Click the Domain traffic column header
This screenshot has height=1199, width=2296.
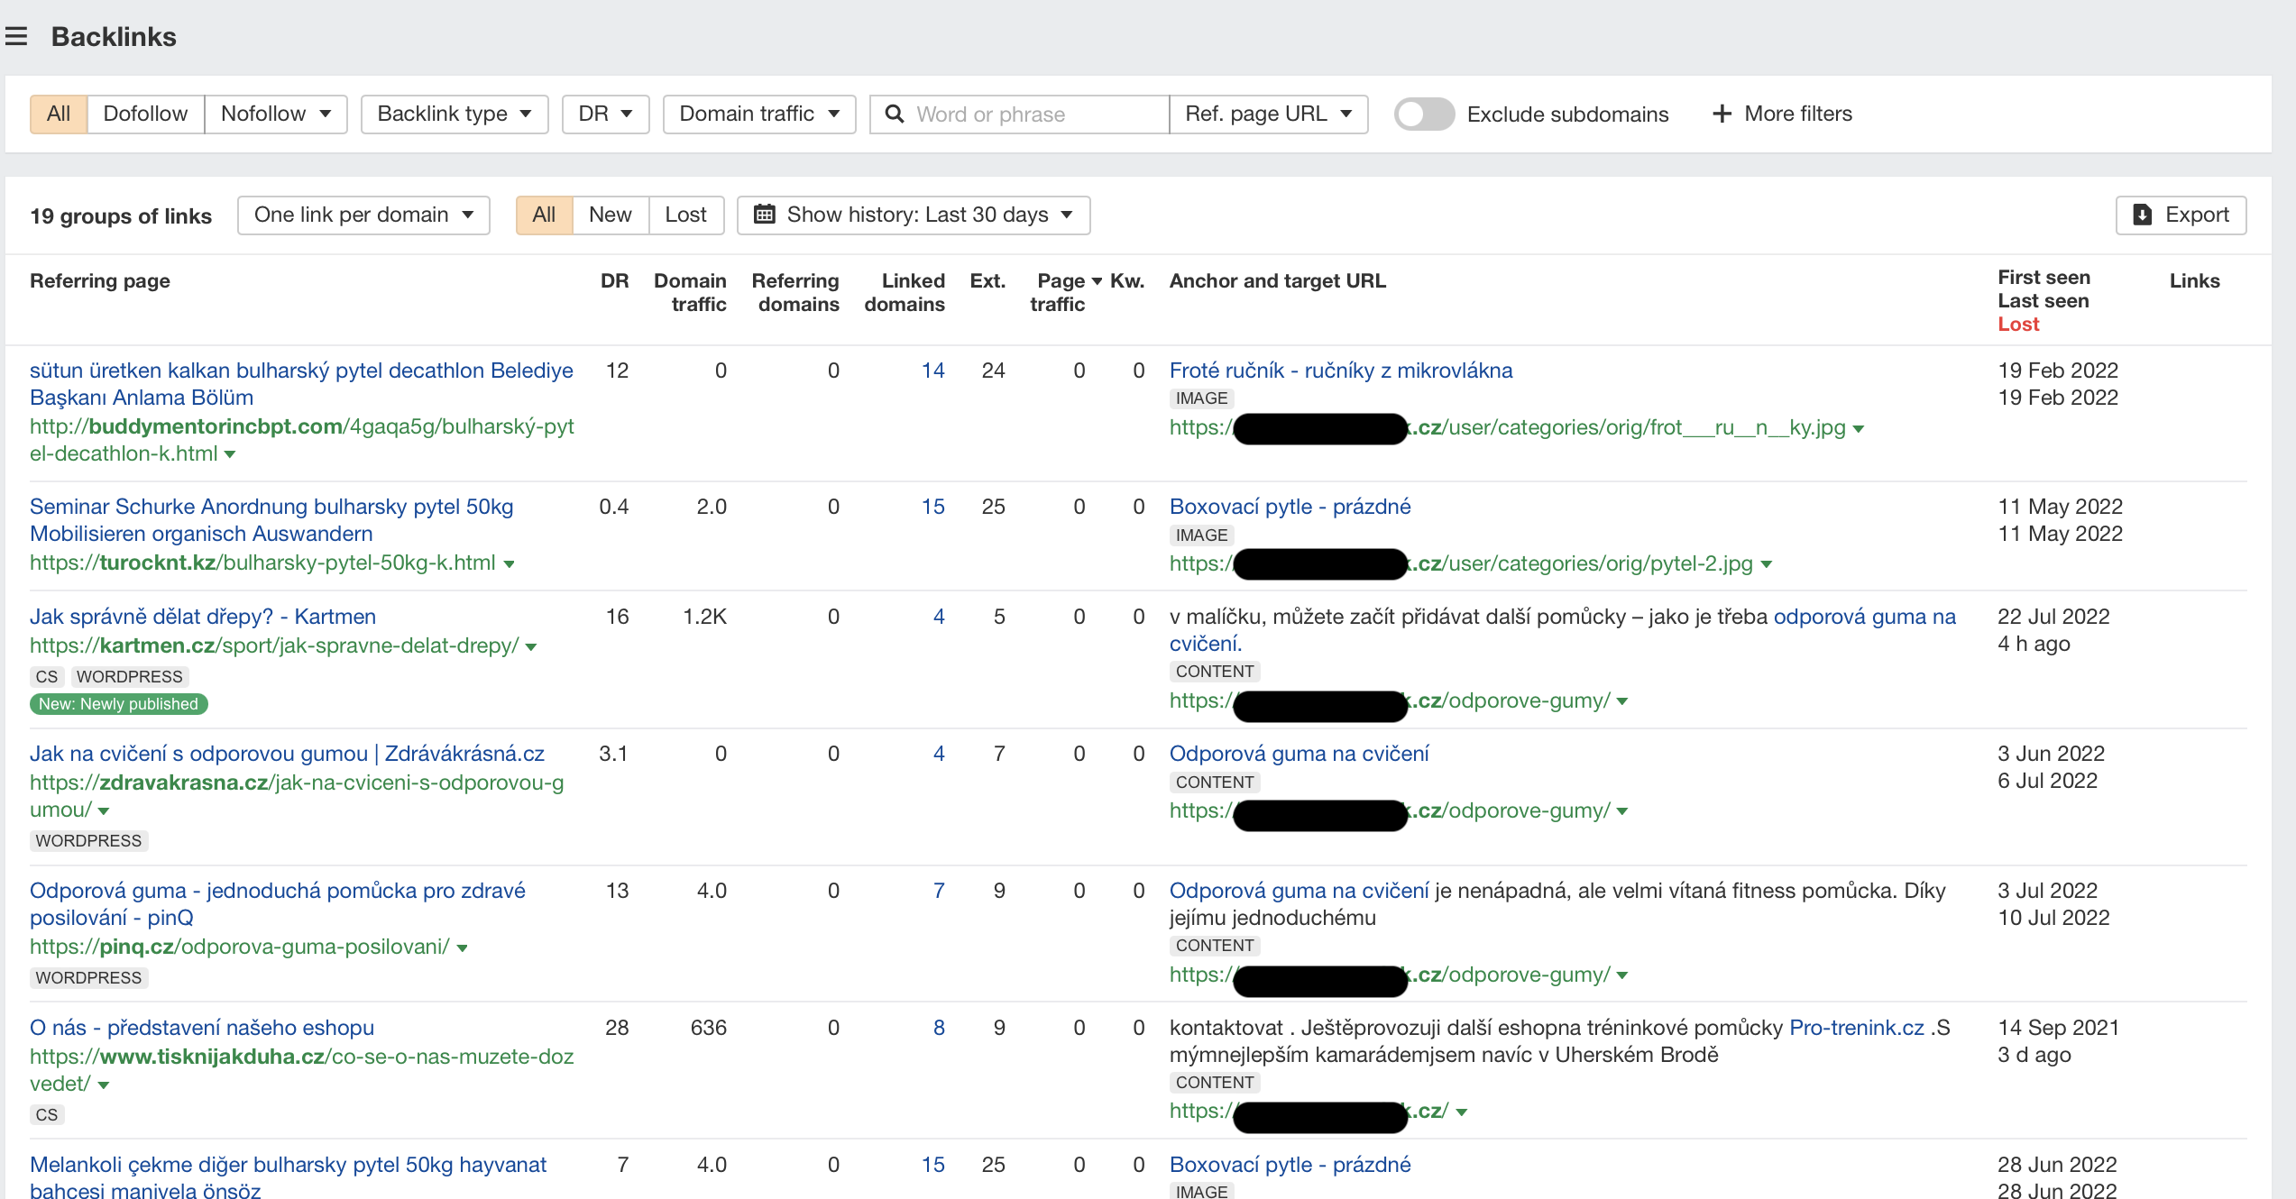[691, 293]
